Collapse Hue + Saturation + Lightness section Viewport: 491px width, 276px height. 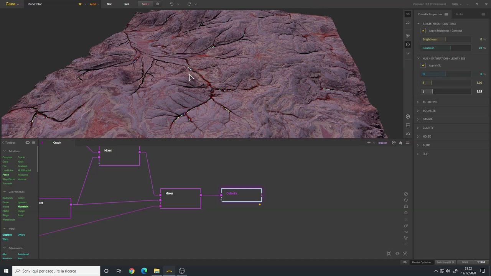coord(419,59)
